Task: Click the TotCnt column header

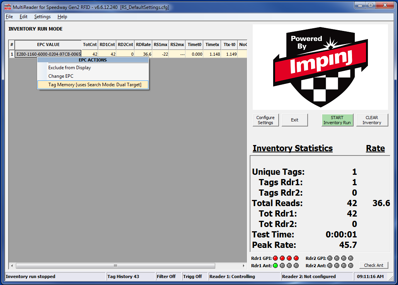Action: click(90, 45)
